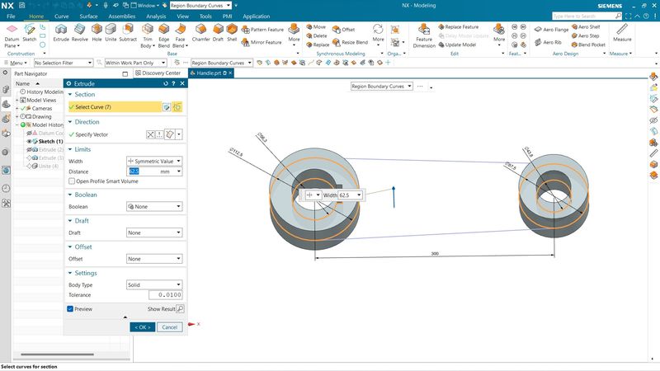
Task: Select the Edge Blend tool
Action: click(x=163, y=35)
